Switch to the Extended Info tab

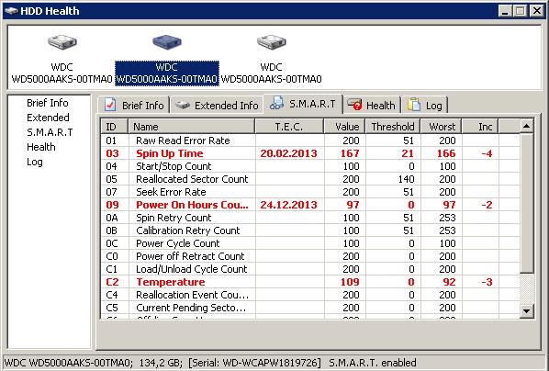click(x=217, y=105)
